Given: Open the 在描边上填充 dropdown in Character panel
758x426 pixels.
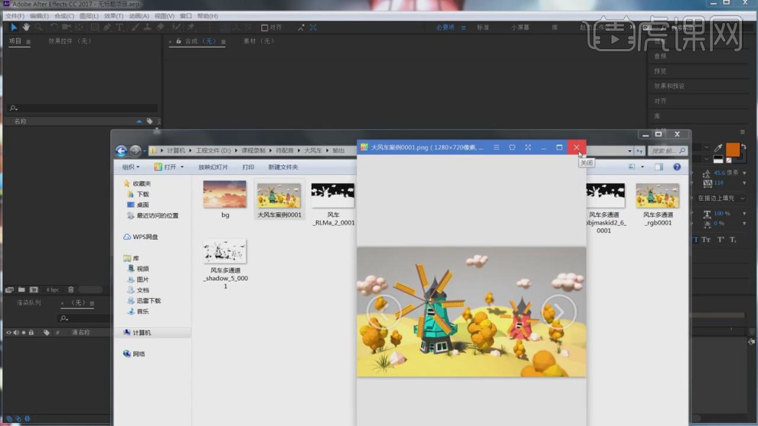Looking at the screenshot, I should coord(720,198).
